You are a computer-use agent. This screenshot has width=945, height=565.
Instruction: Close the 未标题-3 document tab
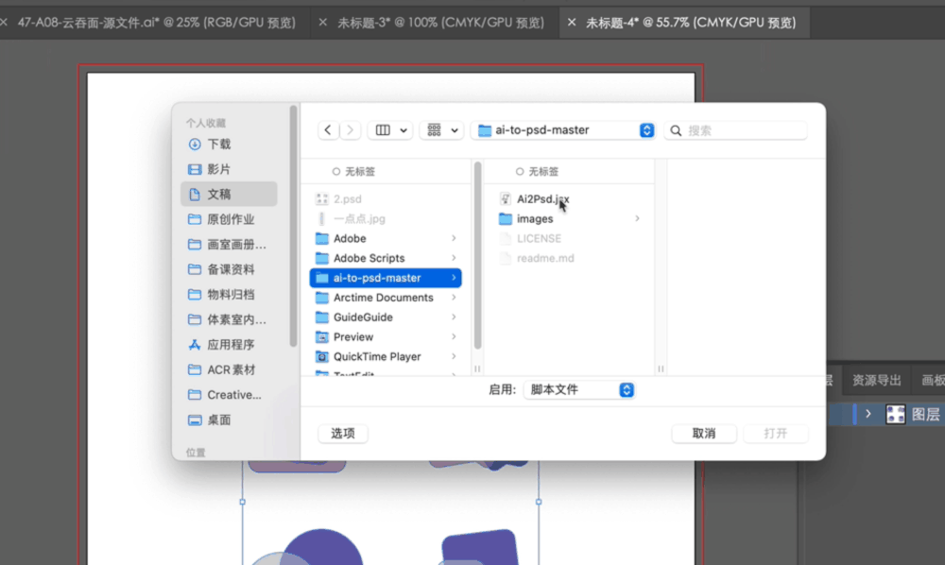point(323,23)
